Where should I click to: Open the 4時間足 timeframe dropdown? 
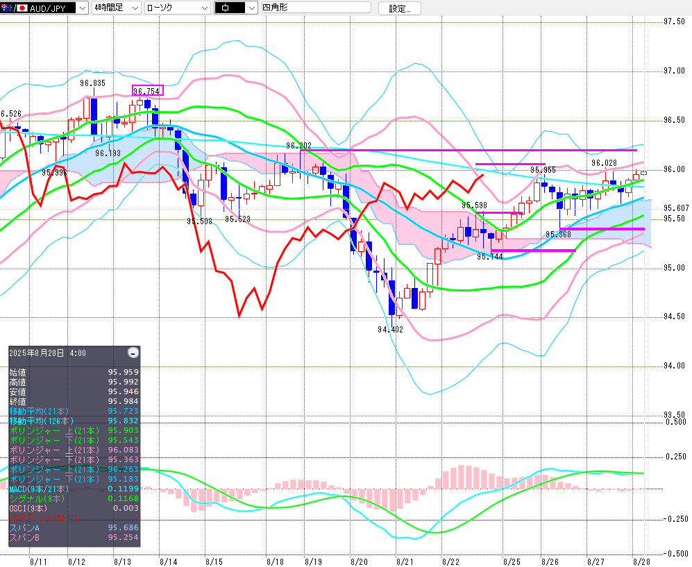[x=135, y=8]
